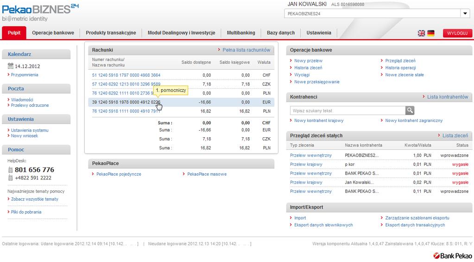Open Lista zleceń link
Viewport: 474px width, 262px height.
point(455,136)
